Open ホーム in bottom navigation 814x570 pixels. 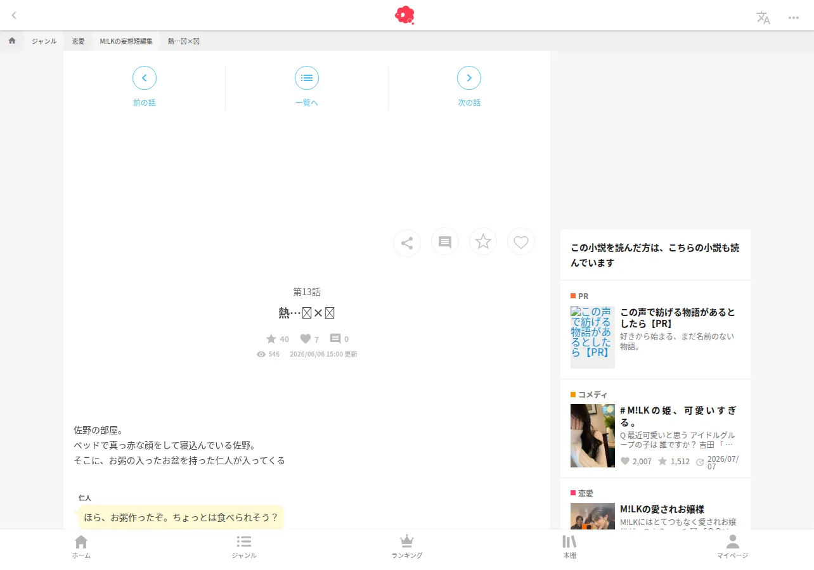coord(81,547)
